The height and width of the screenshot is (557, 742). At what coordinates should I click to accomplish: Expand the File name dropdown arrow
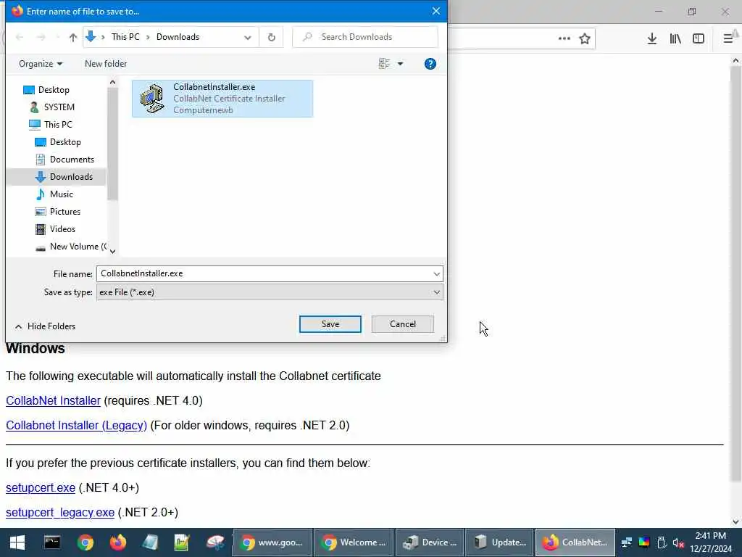point(436,273)
